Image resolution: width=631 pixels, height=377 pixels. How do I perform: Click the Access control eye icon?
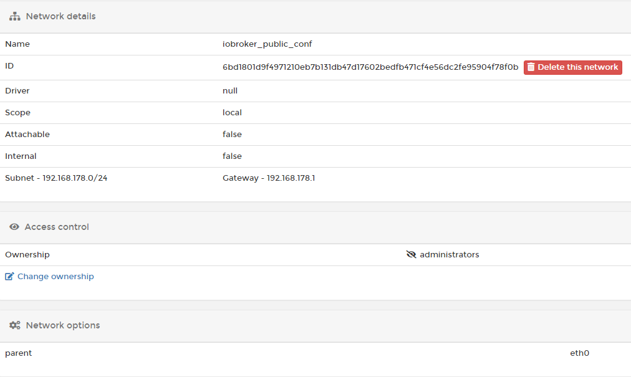point(14,227)
